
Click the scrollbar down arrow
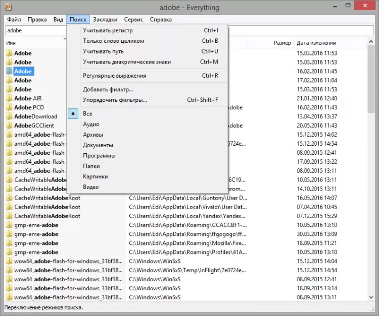[x=371, y=297]
